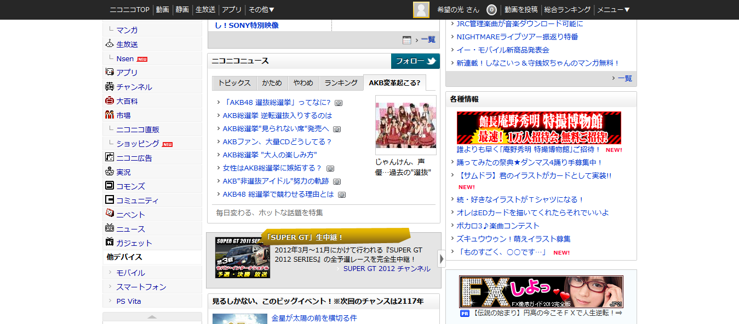Open 静画 in the top menu
Image resolution: width=739 pixels, height=324 pixels.
pos(182,10)
